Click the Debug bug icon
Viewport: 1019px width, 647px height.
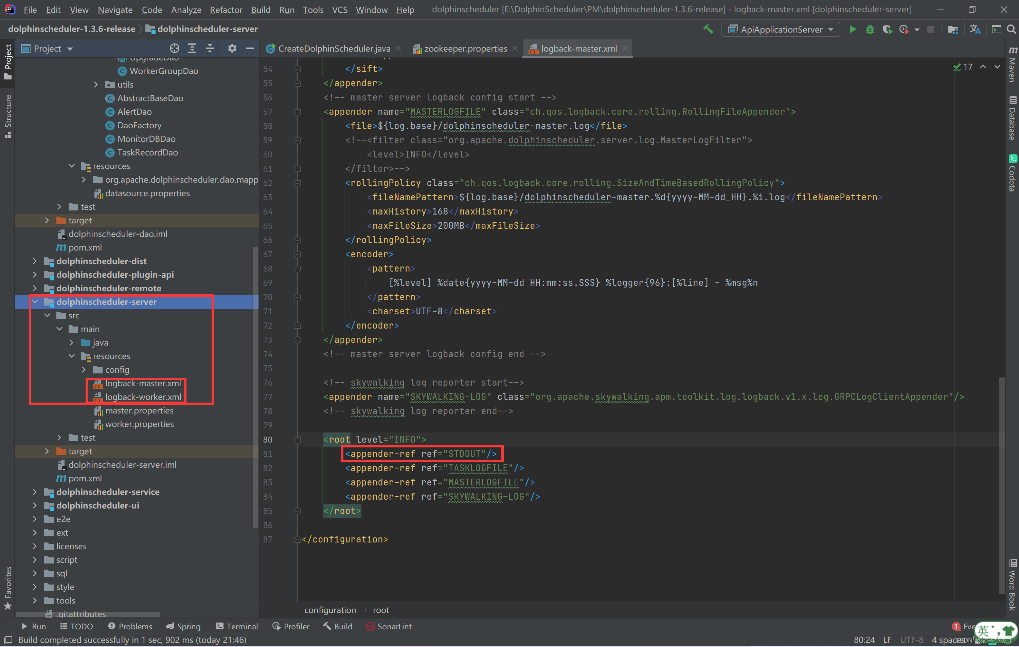pos(870,29)
